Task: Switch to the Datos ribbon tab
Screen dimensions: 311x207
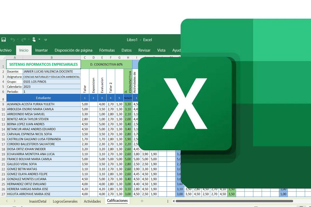Action: [126, 50]
